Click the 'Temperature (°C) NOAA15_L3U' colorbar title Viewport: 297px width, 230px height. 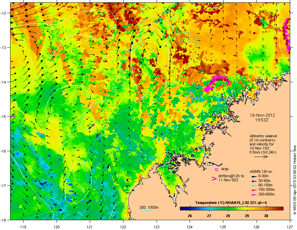click(x=222, y=203)
